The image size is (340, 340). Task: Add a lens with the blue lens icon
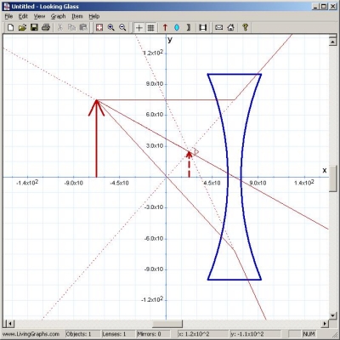177,27
